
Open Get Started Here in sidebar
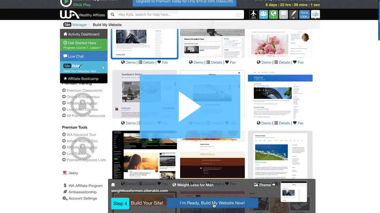[84, 45]
